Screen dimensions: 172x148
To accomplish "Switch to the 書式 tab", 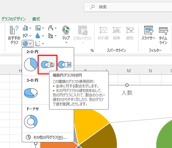I will tap(36, 19).
